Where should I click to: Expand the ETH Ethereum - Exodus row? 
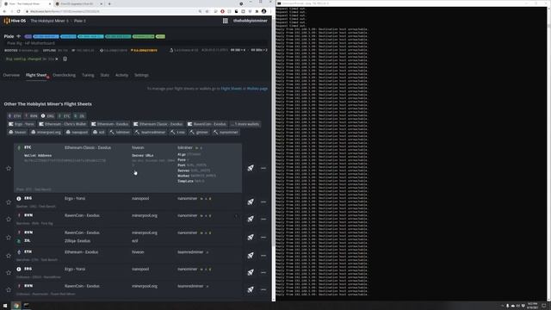coord(127,256)
